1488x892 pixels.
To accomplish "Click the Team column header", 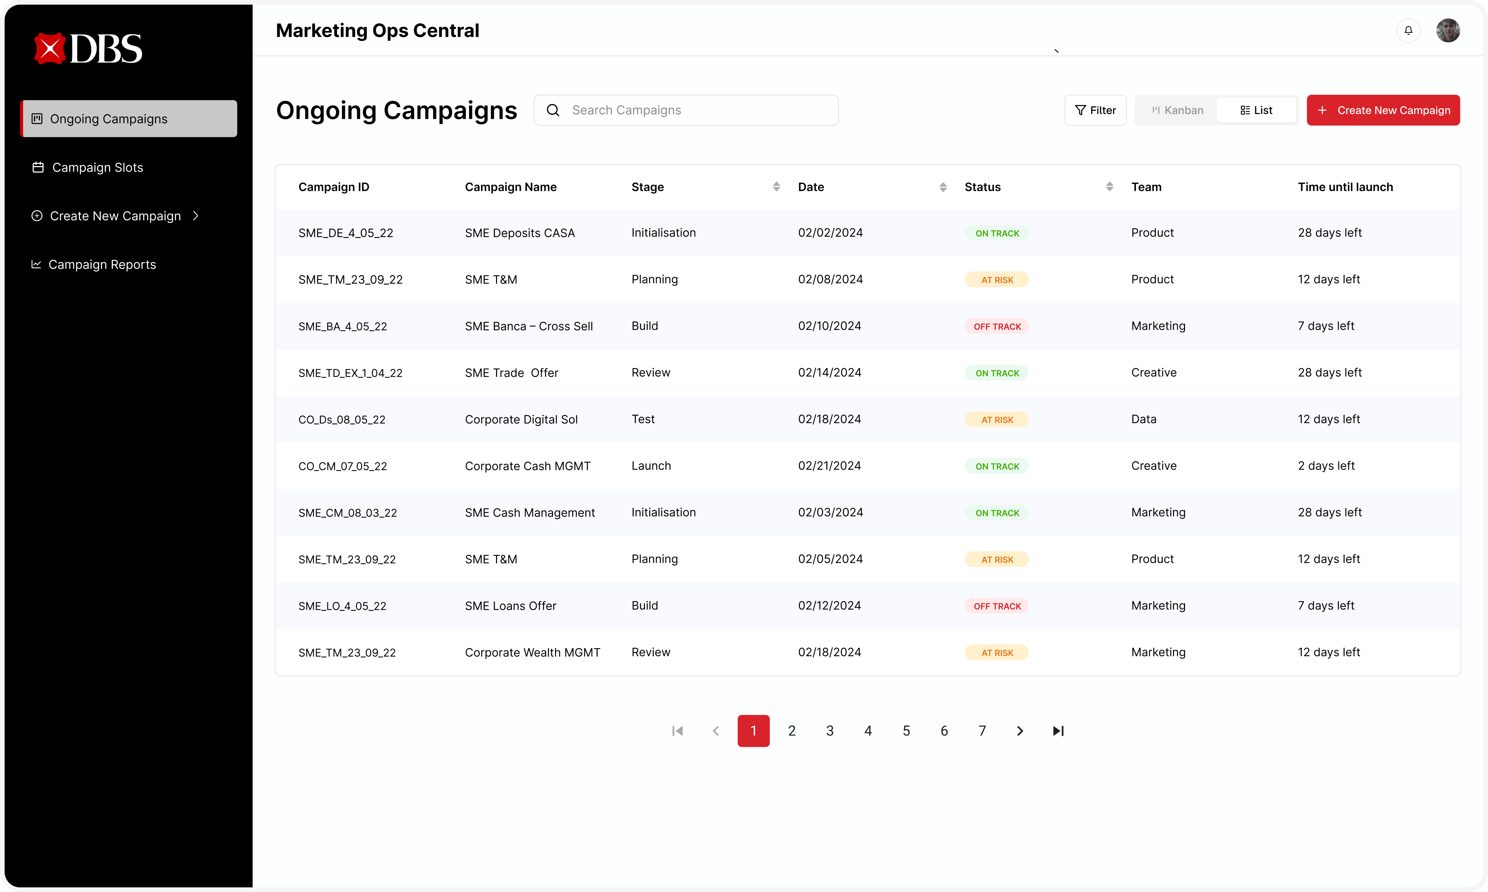I will pos(1146,187).
